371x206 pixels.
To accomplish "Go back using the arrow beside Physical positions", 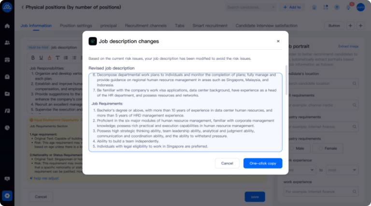I will pyautogui.click(x=22, y=7).
